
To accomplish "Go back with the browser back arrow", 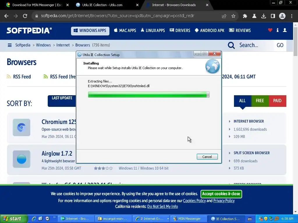I will 6,16.
